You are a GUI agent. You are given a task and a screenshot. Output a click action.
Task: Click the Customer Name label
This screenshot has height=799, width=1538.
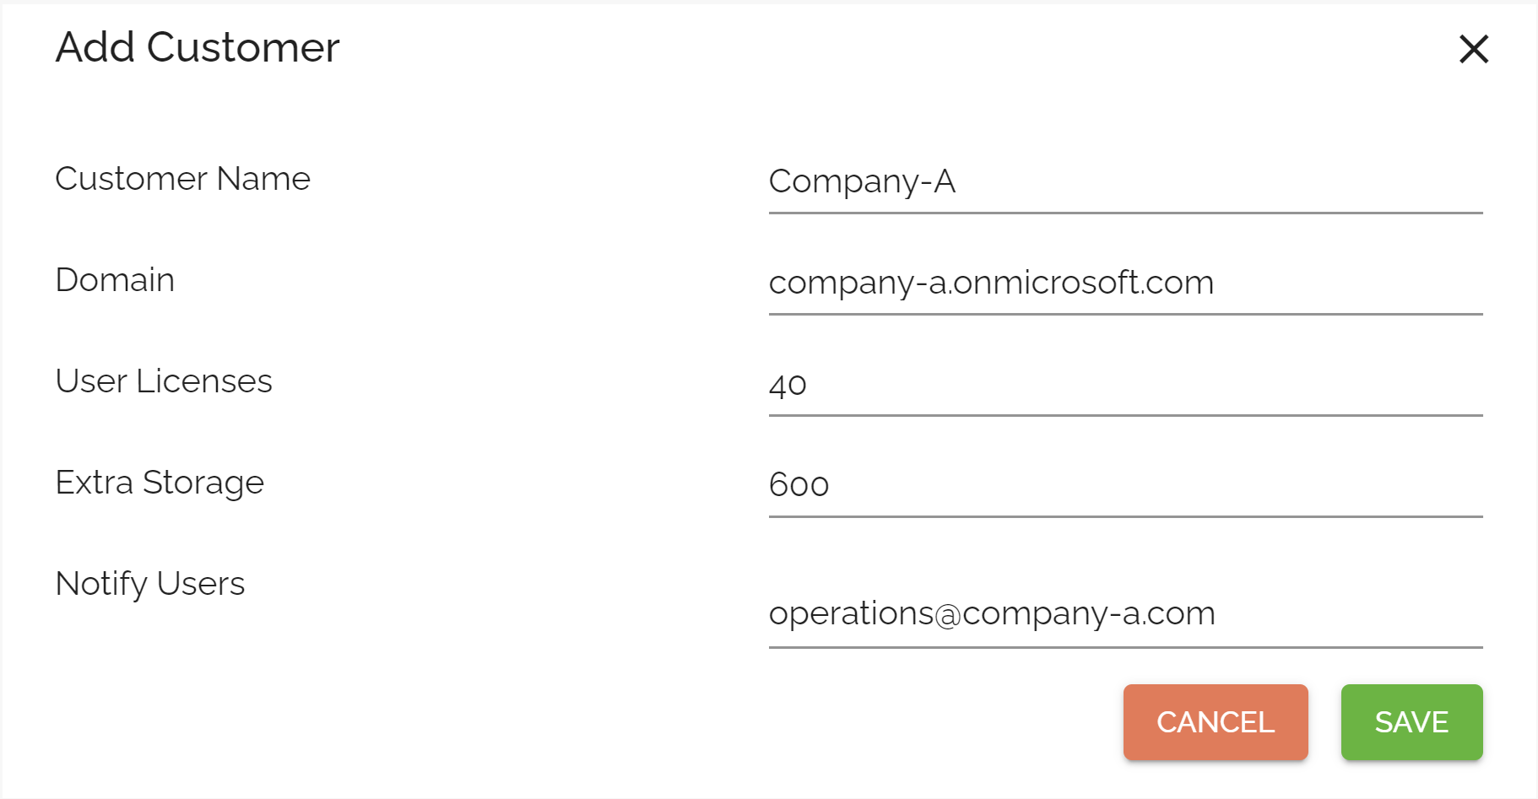[183, 179]
